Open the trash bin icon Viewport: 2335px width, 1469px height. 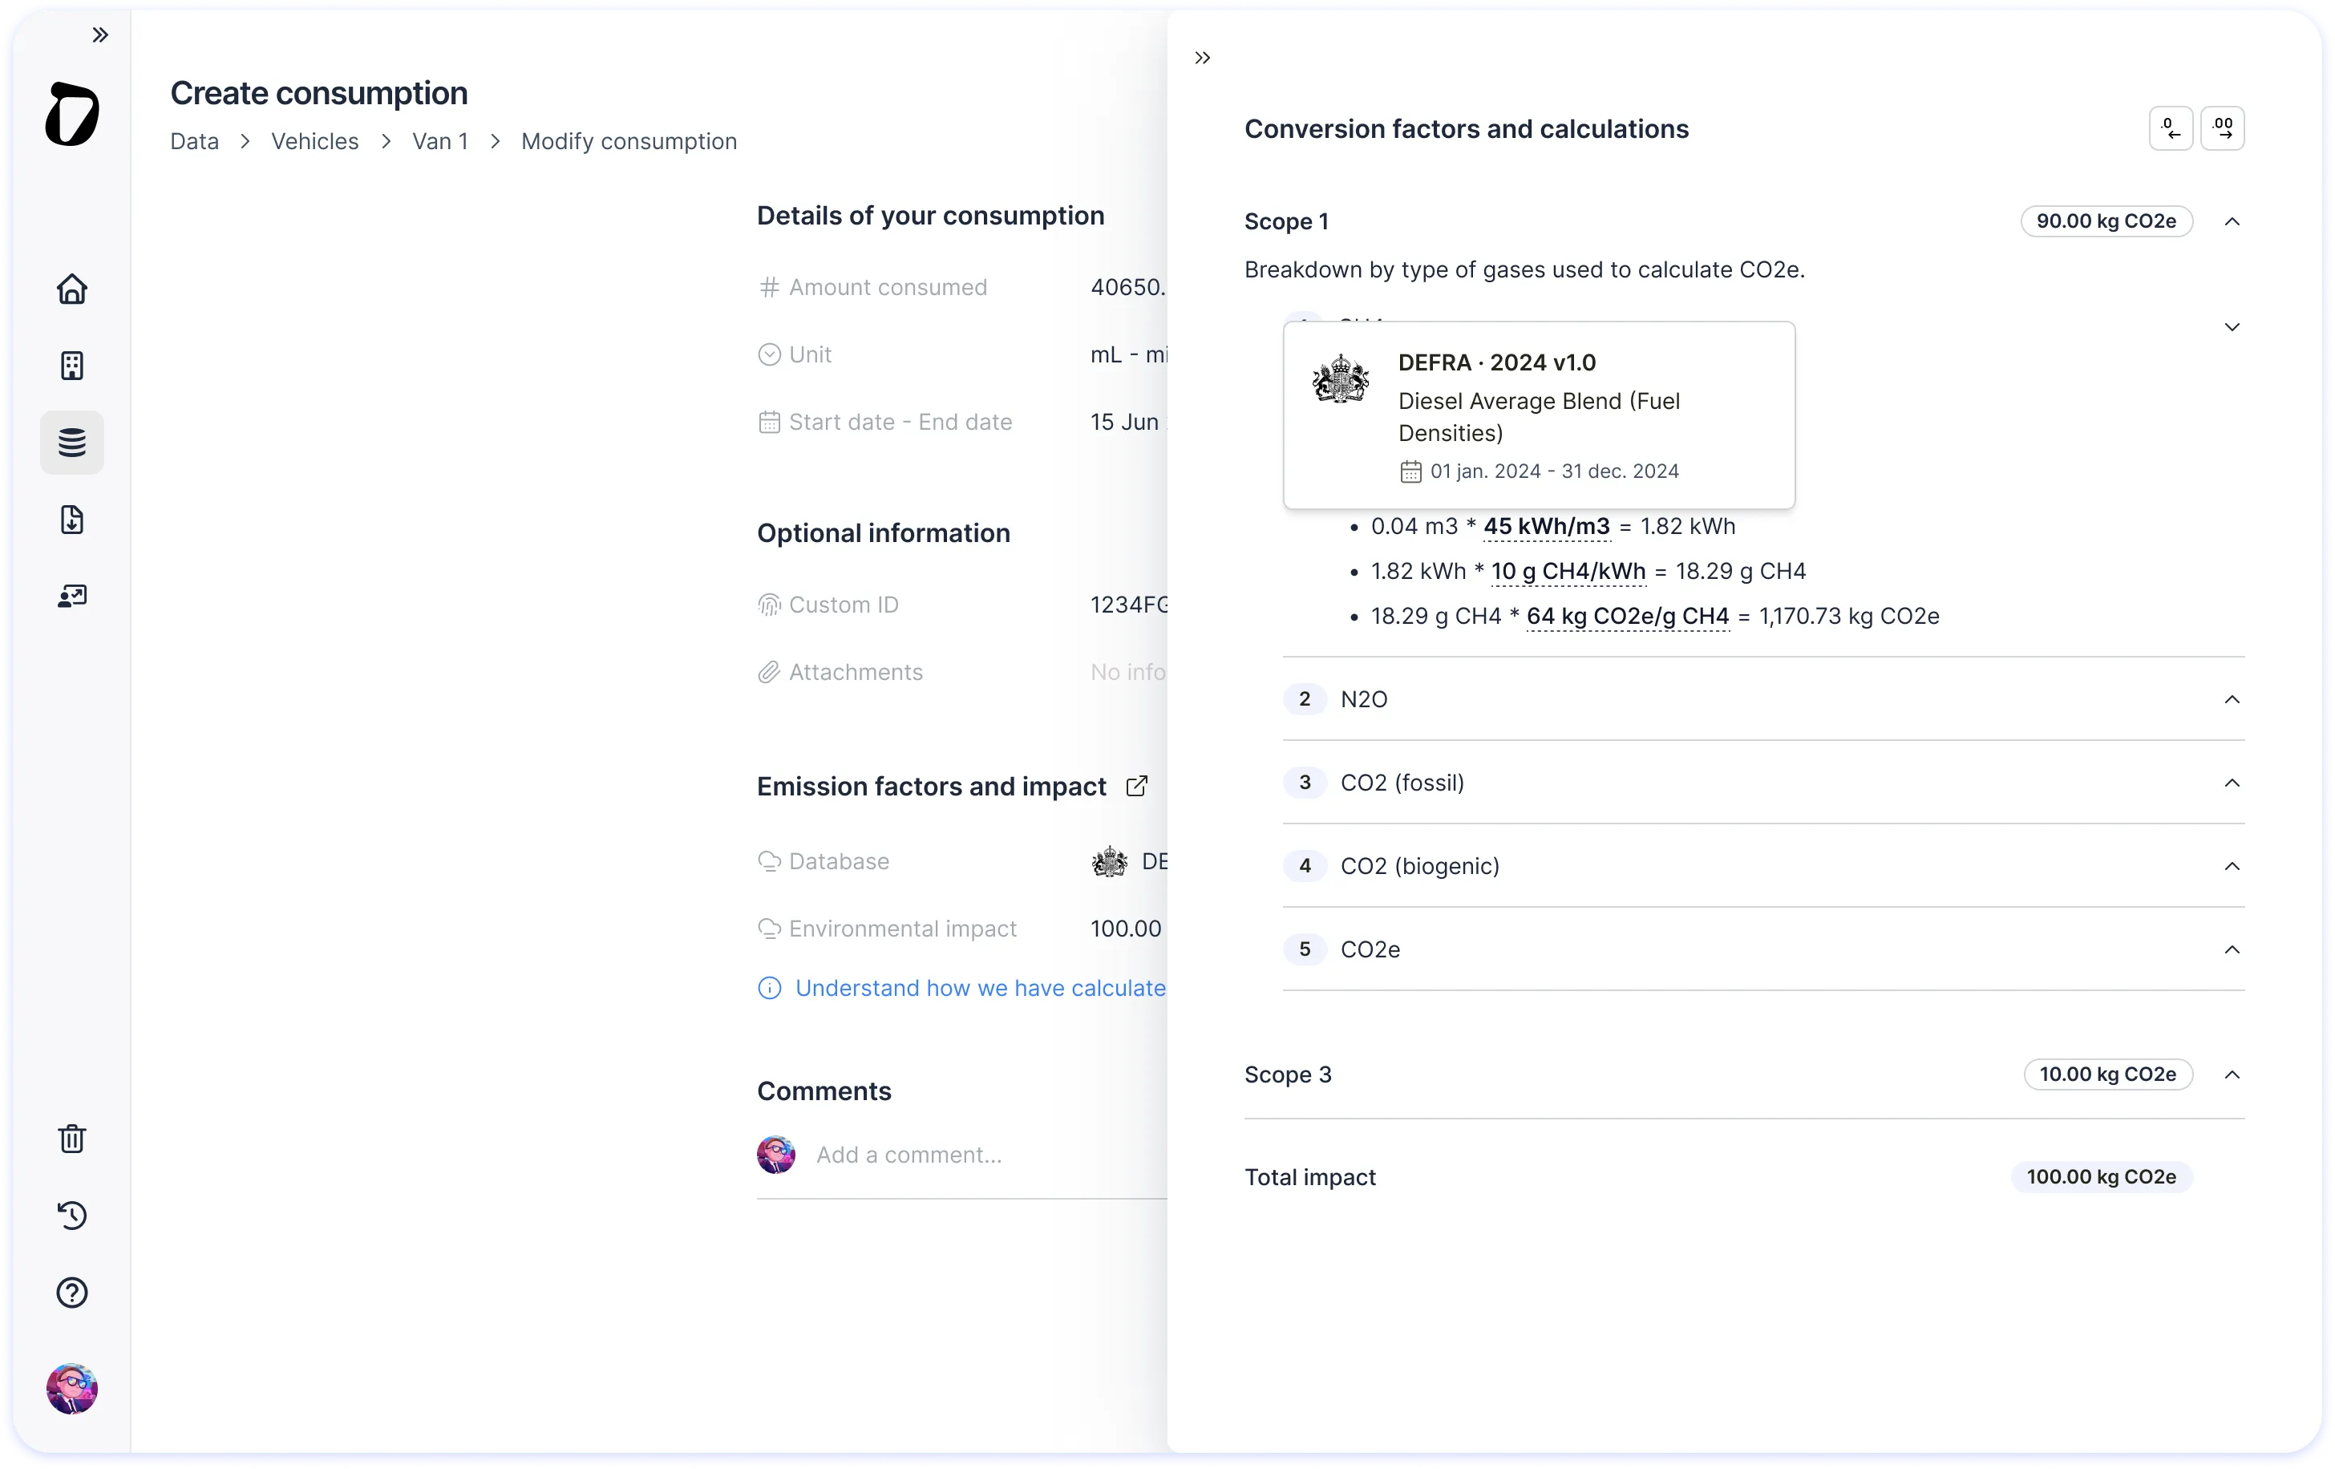click(71, 1139)
